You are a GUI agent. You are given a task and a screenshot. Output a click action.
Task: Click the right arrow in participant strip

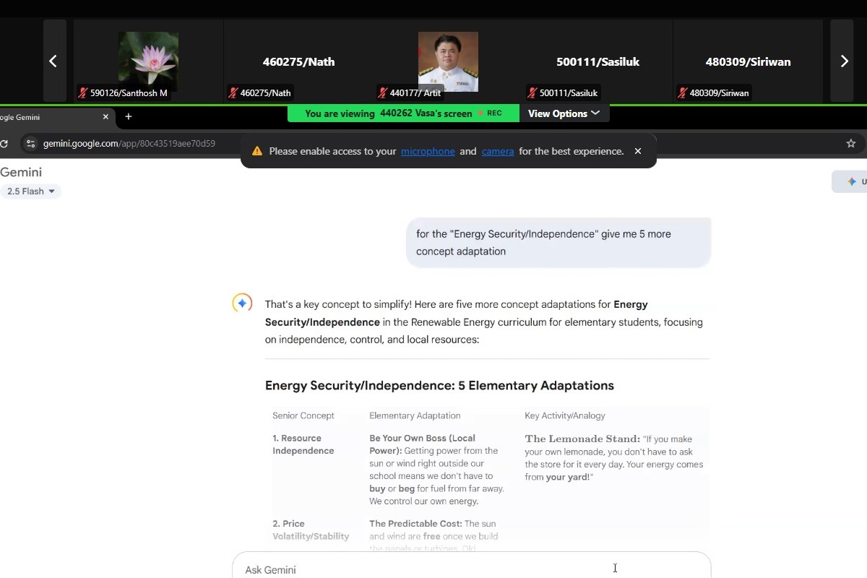pos(843,61)
